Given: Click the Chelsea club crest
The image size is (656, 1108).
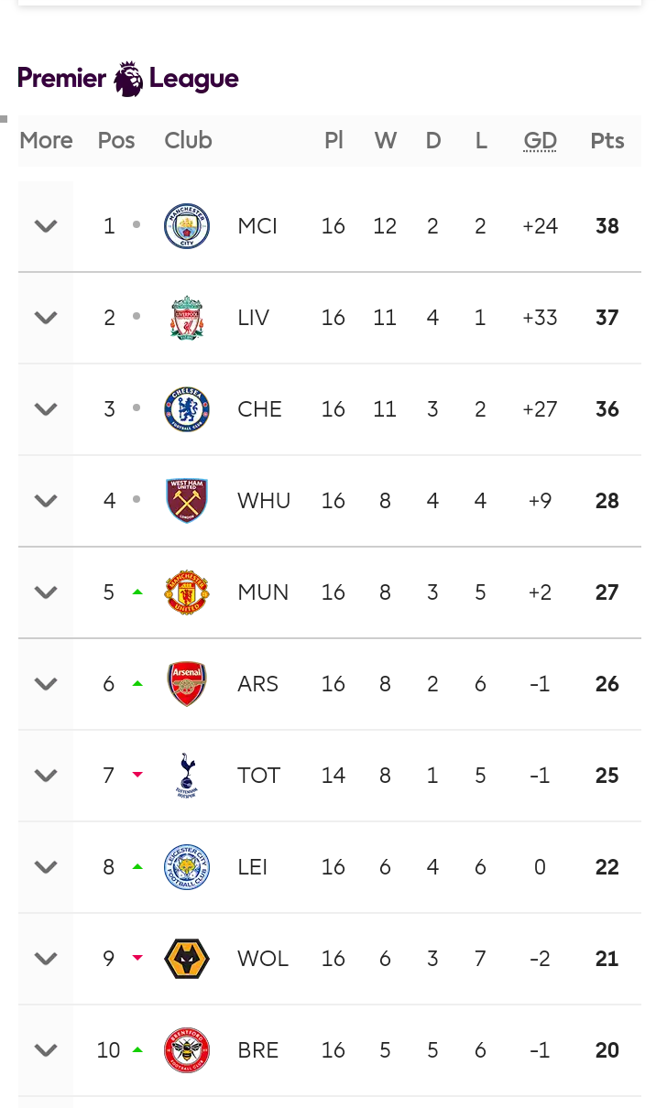Looking at the screenshot, I should click(187, 409).
